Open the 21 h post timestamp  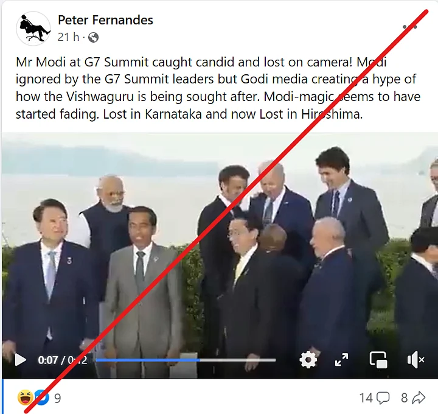pyautogui.click(x=68, y=37)
